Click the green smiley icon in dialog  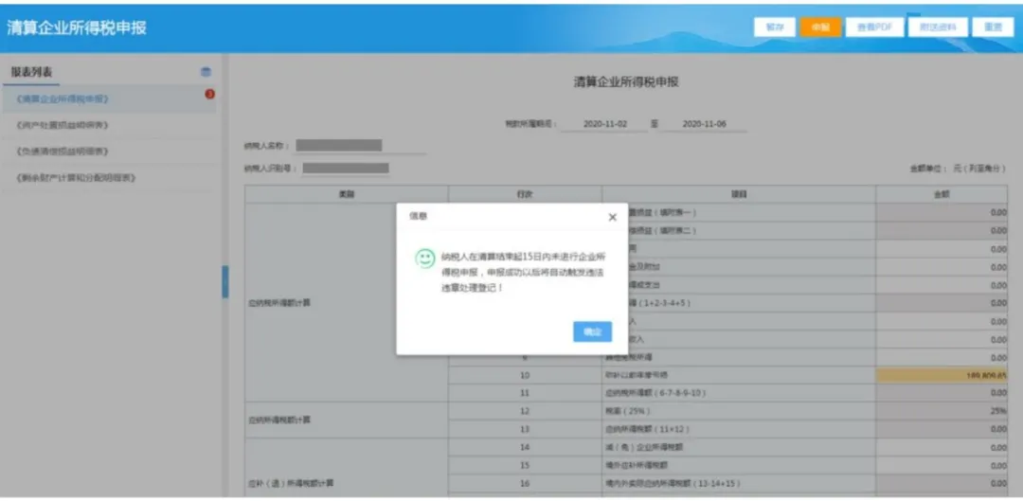[x=425, y=259]
